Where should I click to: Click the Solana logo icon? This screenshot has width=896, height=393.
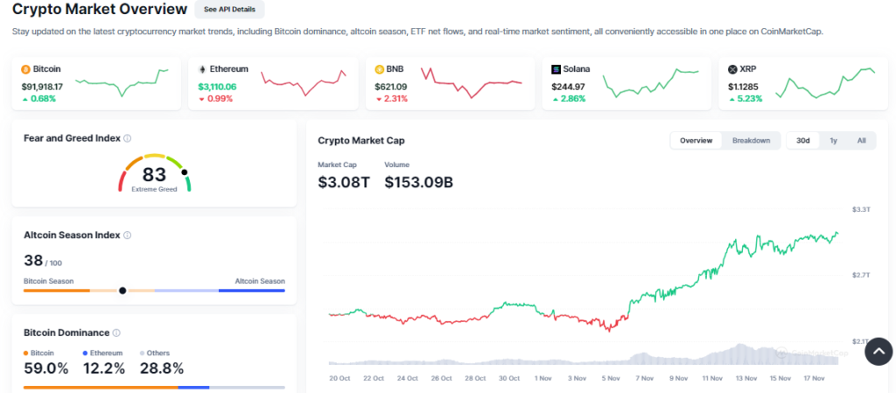pos(556,70)
